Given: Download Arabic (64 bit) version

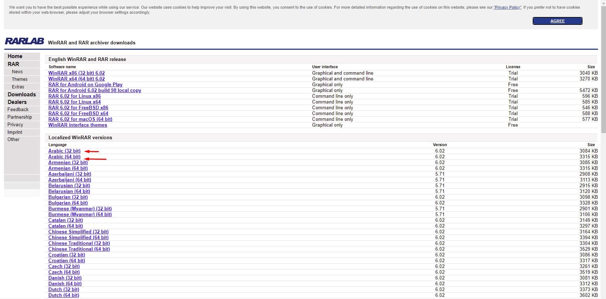Looking at the screenshot, I should (x=64, y=157).
